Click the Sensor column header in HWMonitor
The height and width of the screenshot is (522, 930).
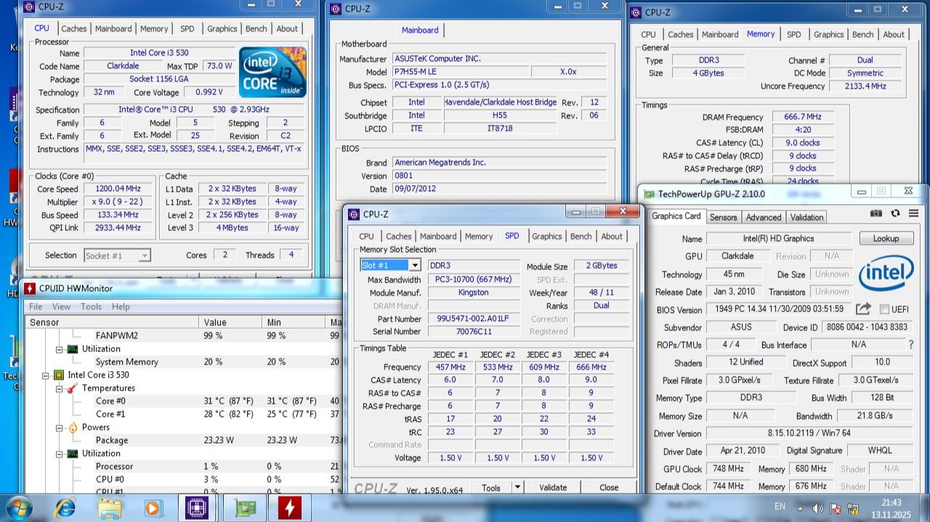click(x=113, y=322)
